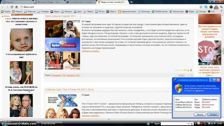Image resolution: width=224 pixels, height=126 pixels.
Task: Switch to the first browser tab on the left
Action: [x=17, y=2]
